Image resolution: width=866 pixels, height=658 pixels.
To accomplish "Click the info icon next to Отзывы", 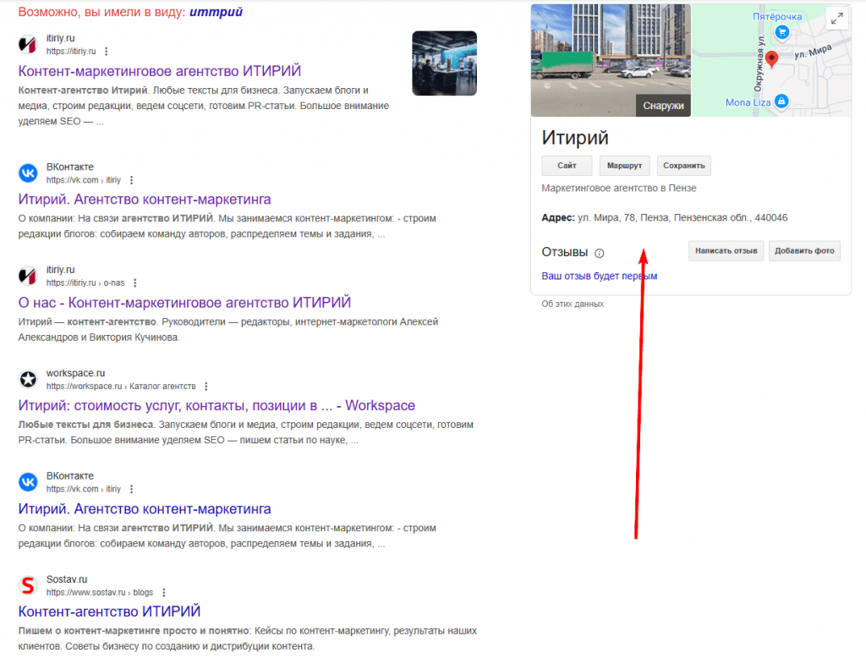I will (600, 253).
